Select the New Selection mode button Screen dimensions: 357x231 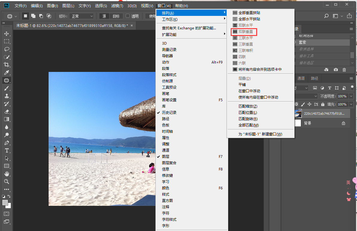click(x=25, y=16)
